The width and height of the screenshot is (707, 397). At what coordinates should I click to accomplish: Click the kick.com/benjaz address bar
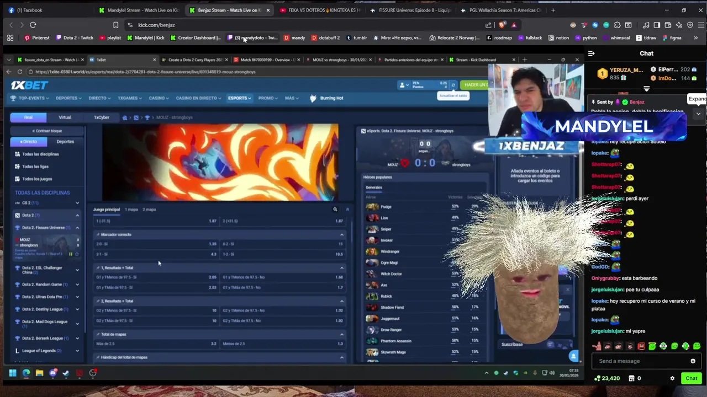[309, 25]
